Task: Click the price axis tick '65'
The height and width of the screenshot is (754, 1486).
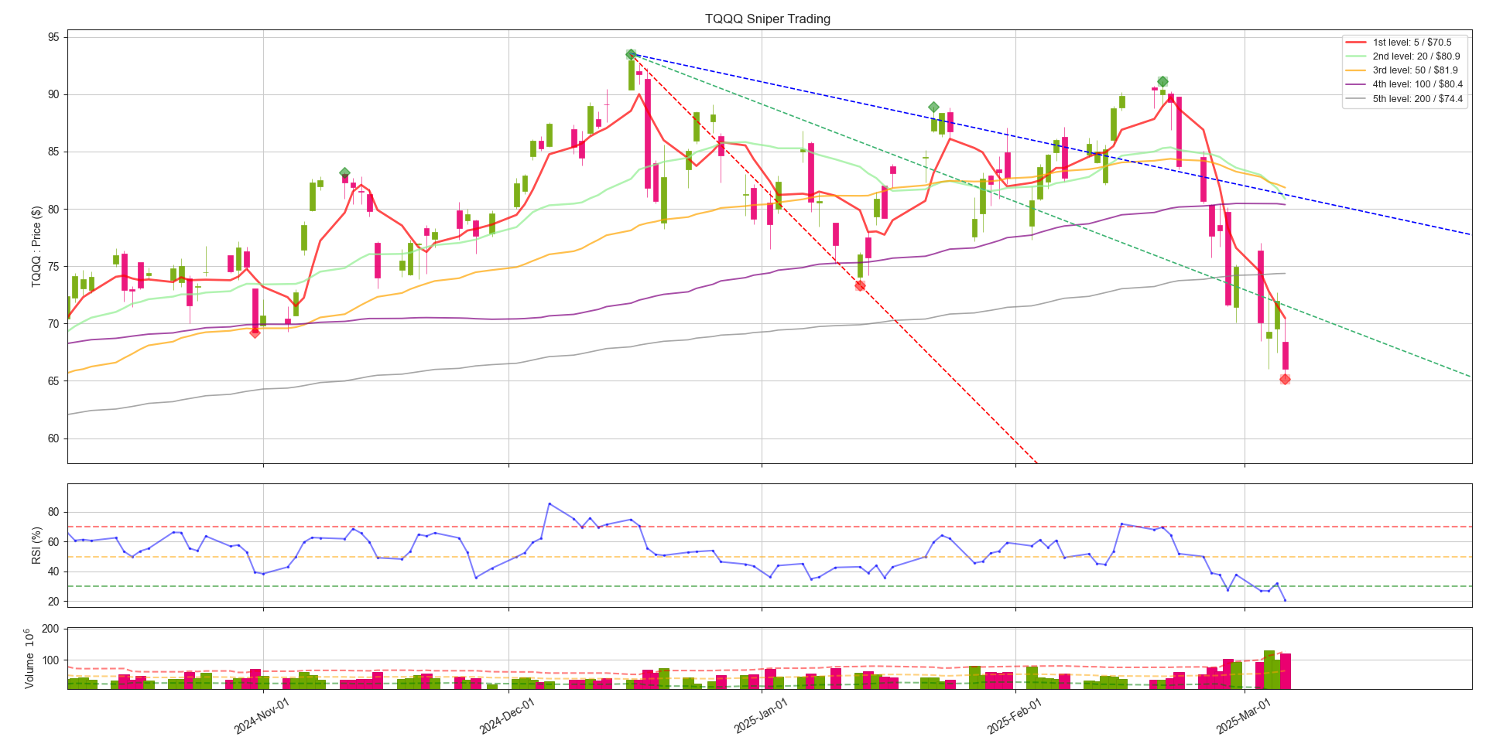Action: [53, 381]
